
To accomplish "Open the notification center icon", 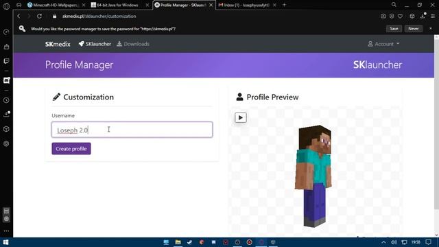I will (x=428, y=242).
